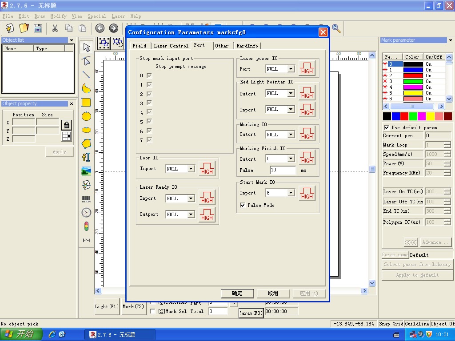
Task: Click the 确定 confirmation button
Action: (237, 293)
